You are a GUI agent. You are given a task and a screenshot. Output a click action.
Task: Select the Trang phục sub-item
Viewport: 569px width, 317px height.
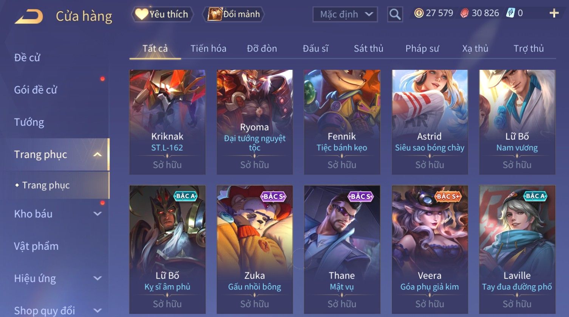pos(46,185)
